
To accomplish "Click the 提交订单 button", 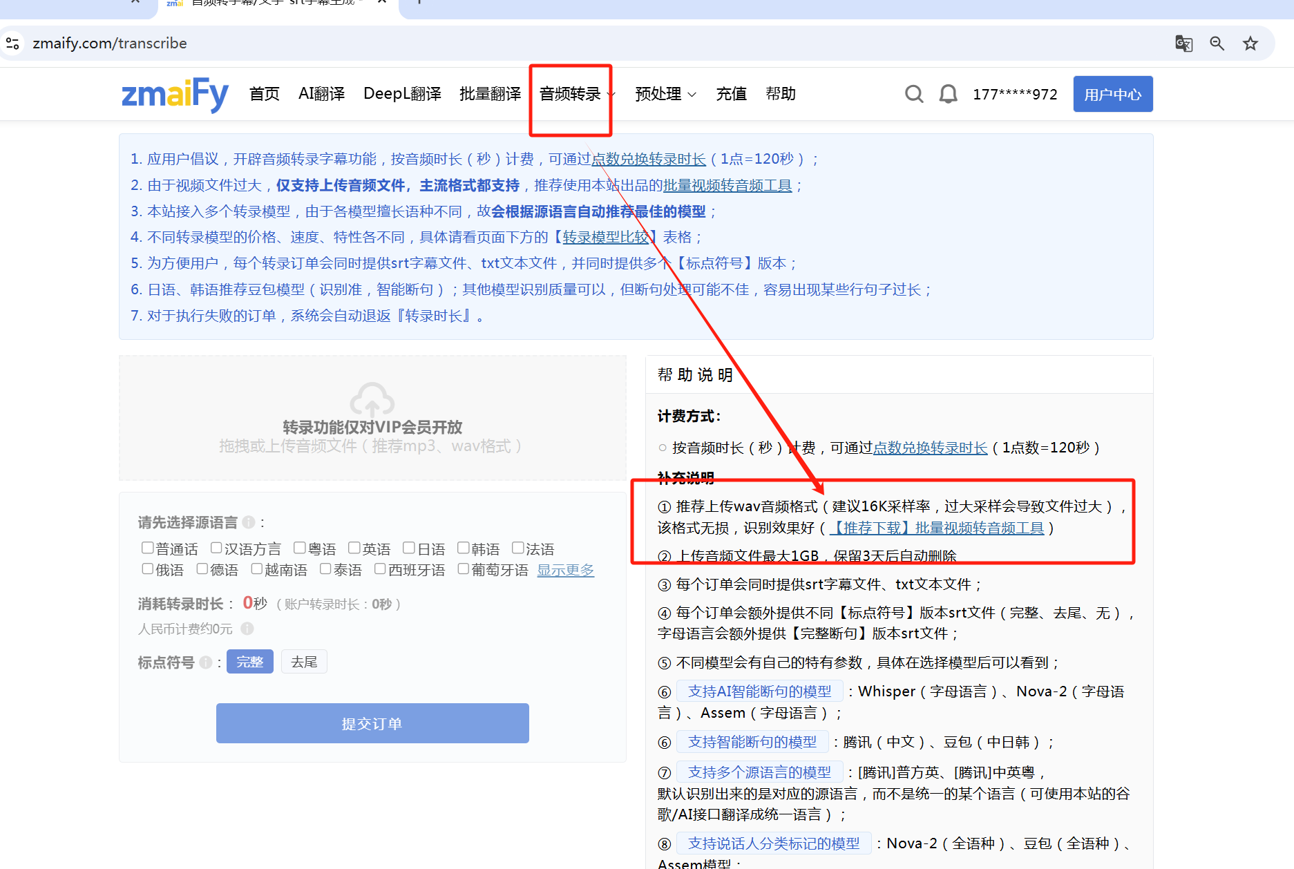I will coord(372,723).
